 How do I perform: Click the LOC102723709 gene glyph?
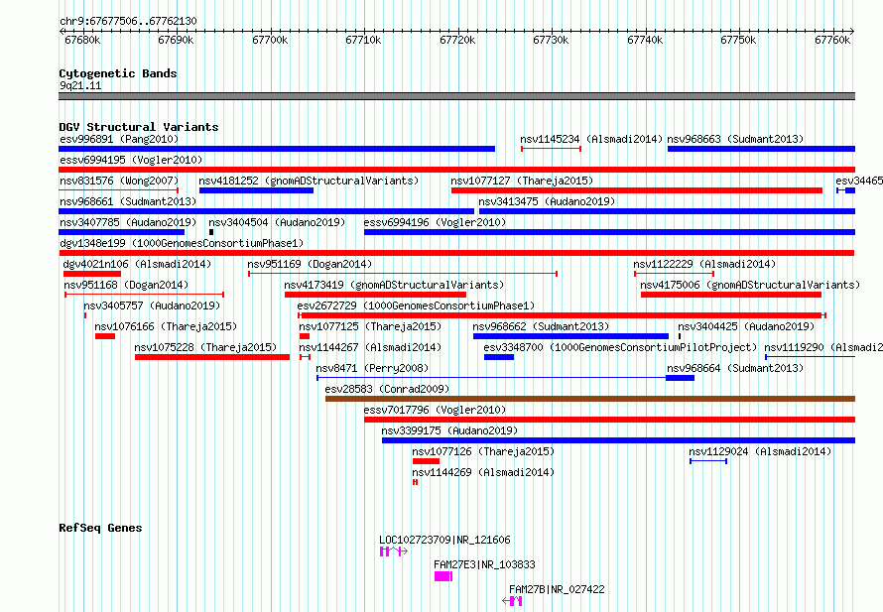394,551
